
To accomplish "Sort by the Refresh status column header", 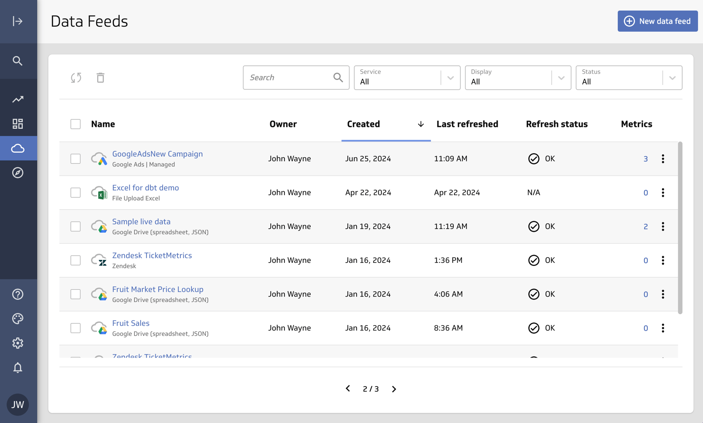I will pos(557,124).
